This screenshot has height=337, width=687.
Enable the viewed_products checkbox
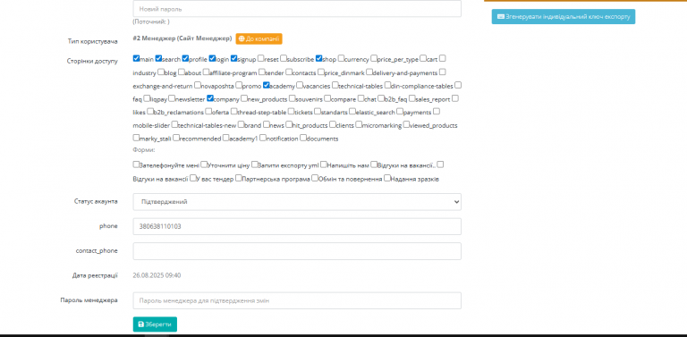(407, 125)
